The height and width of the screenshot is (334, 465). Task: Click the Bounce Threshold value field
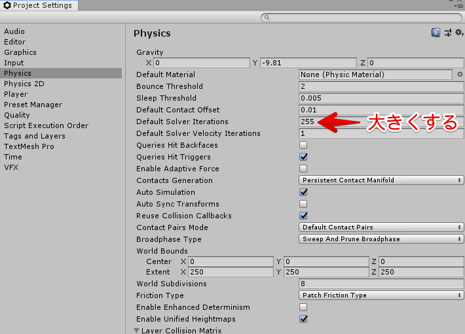[381, 86]
